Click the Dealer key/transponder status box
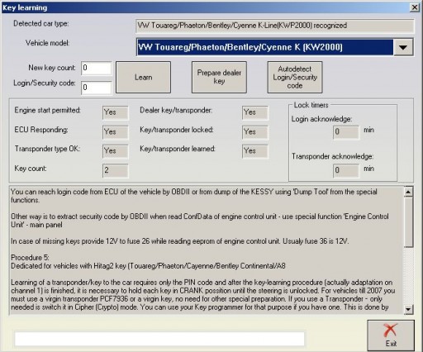 pos(255,112)
